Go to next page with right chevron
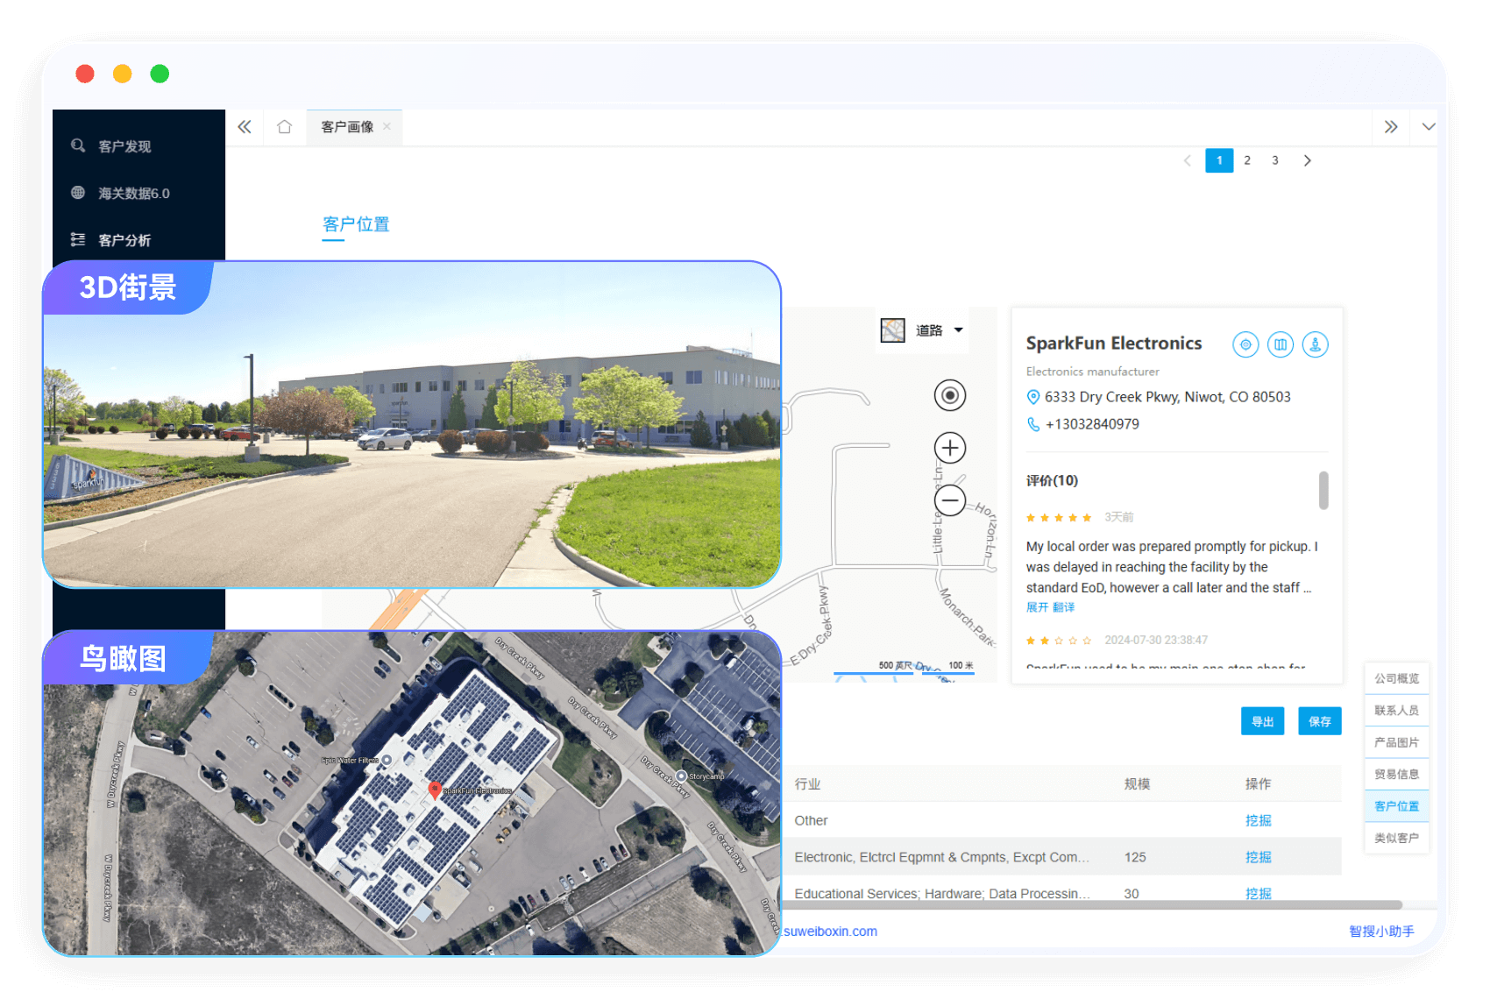The width and height of the screenshot is (1490, 999). pyautogui.click(x=1307, y=160)
